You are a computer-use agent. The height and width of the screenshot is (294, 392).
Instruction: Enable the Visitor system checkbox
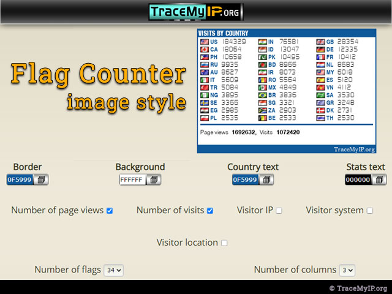tap(370, 211)
